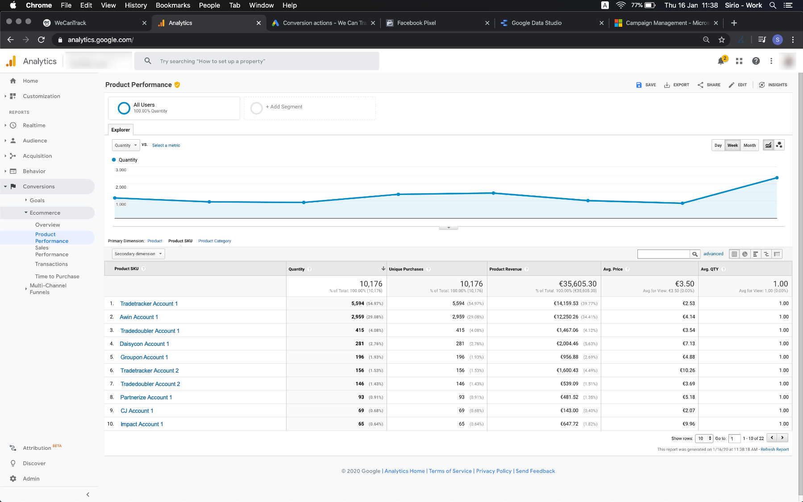Switch to line chart view icon
This screenshot has height=502, width=803.
pyautogui.click(x=768, y=145)
